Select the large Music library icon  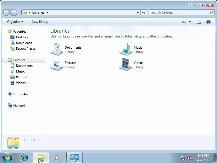point(126,49)
